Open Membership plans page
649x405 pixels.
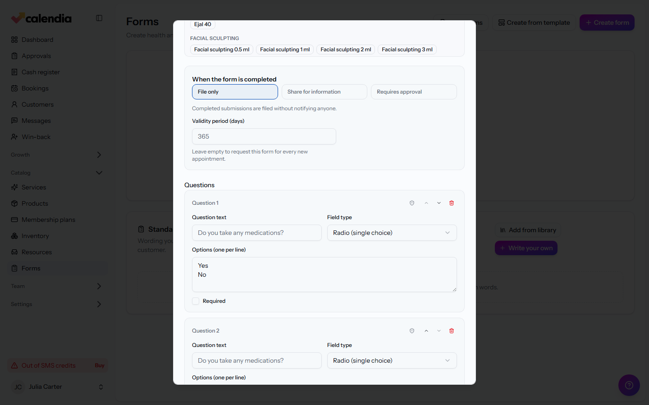[x=58, y=220]
